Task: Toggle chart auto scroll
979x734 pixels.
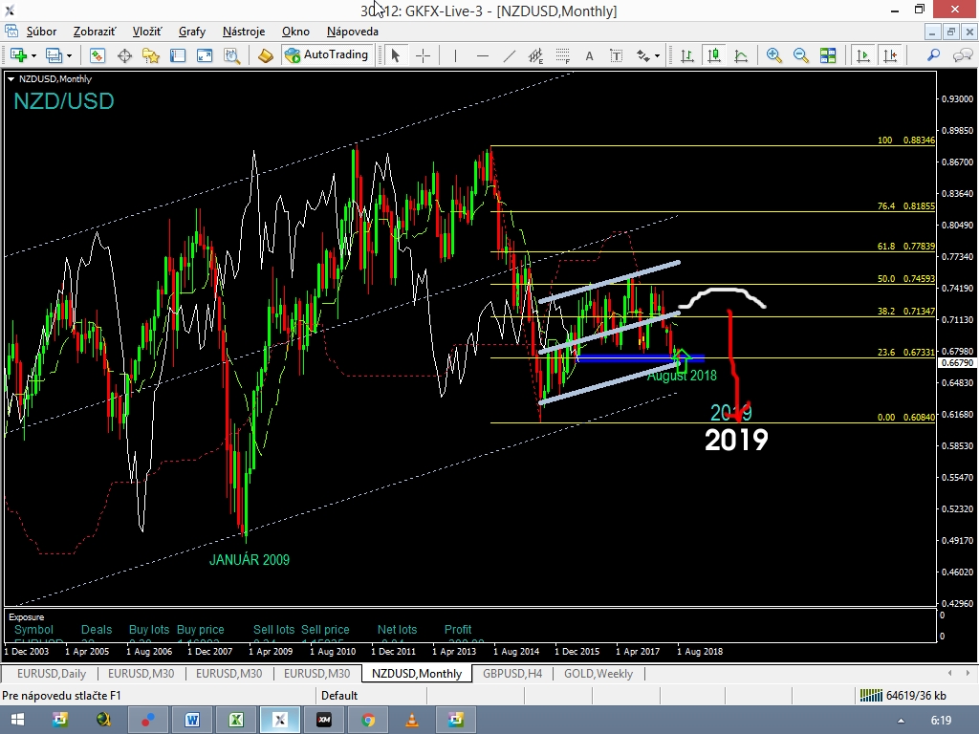Action: (x=863, y=55)
